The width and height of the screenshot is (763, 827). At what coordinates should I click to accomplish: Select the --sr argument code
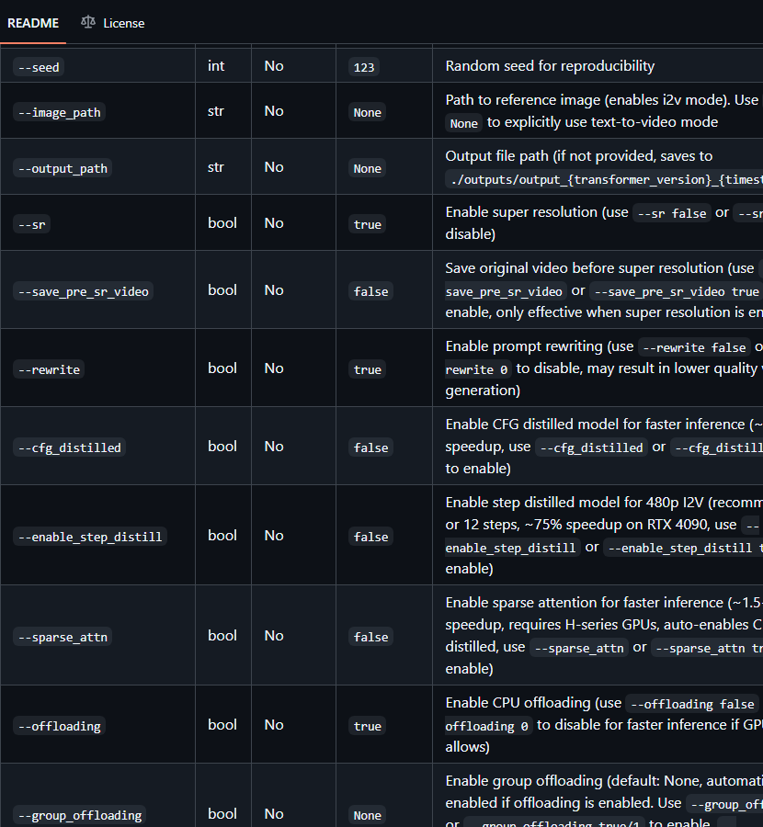tap(31, 224)
